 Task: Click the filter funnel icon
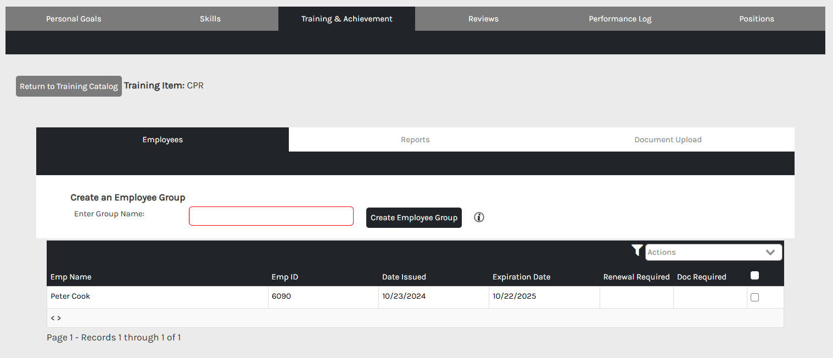point(637,251)
